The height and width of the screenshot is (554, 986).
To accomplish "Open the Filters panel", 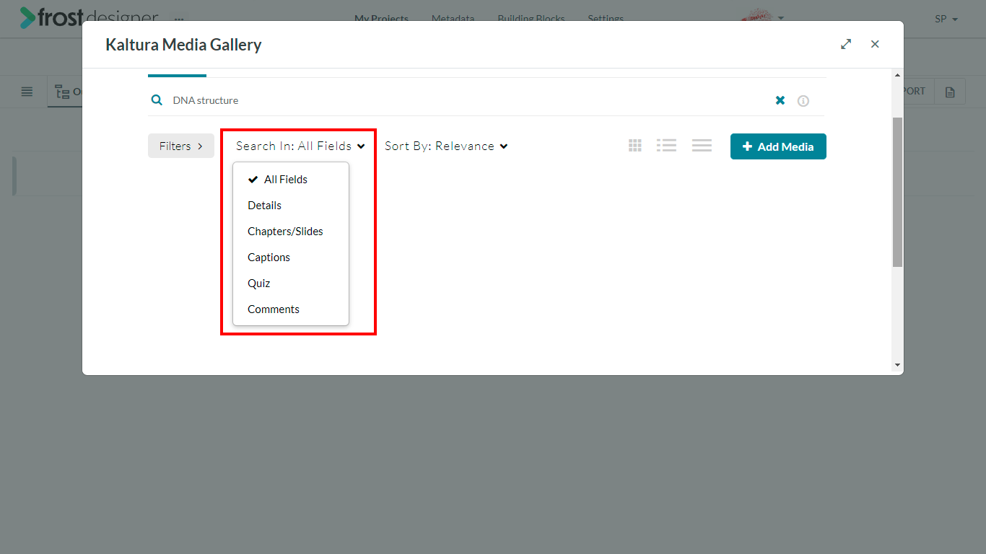I will click(181, 146).
